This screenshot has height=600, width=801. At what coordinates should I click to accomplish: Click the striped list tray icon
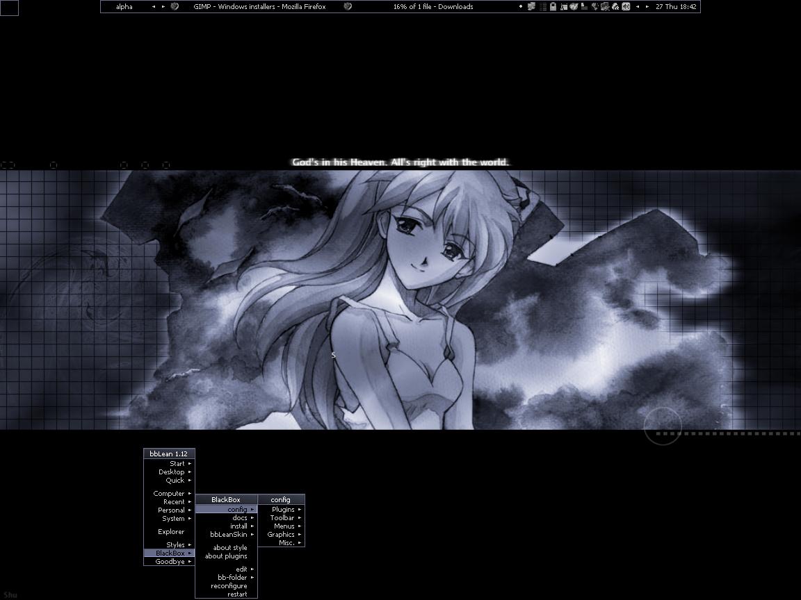pos(543,7)
